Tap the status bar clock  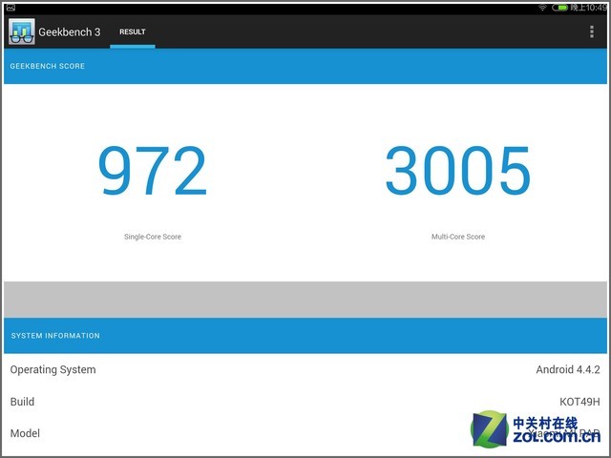pyautogui.click(x=589, y=7)
